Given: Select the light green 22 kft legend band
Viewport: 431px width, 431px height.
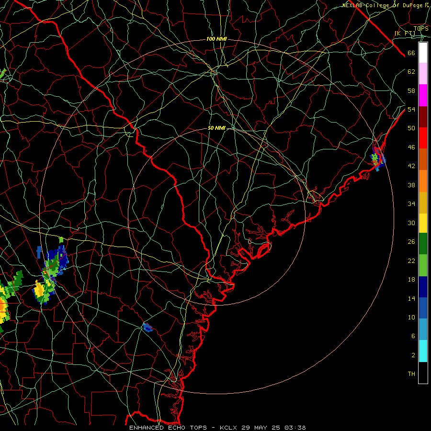Looking at the screenshot, I should coord(423,265).
